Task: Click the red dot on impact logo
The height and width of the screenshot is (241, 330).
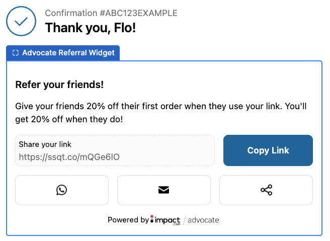Action: (x=152, y=217)
